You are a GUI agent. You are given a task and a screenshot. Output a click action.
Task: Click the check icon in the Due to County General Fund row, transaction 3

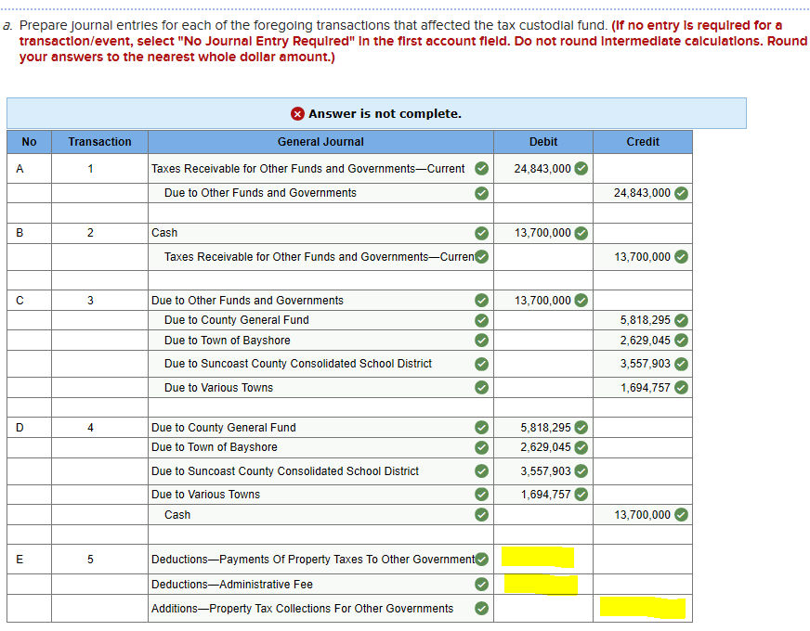481,320
